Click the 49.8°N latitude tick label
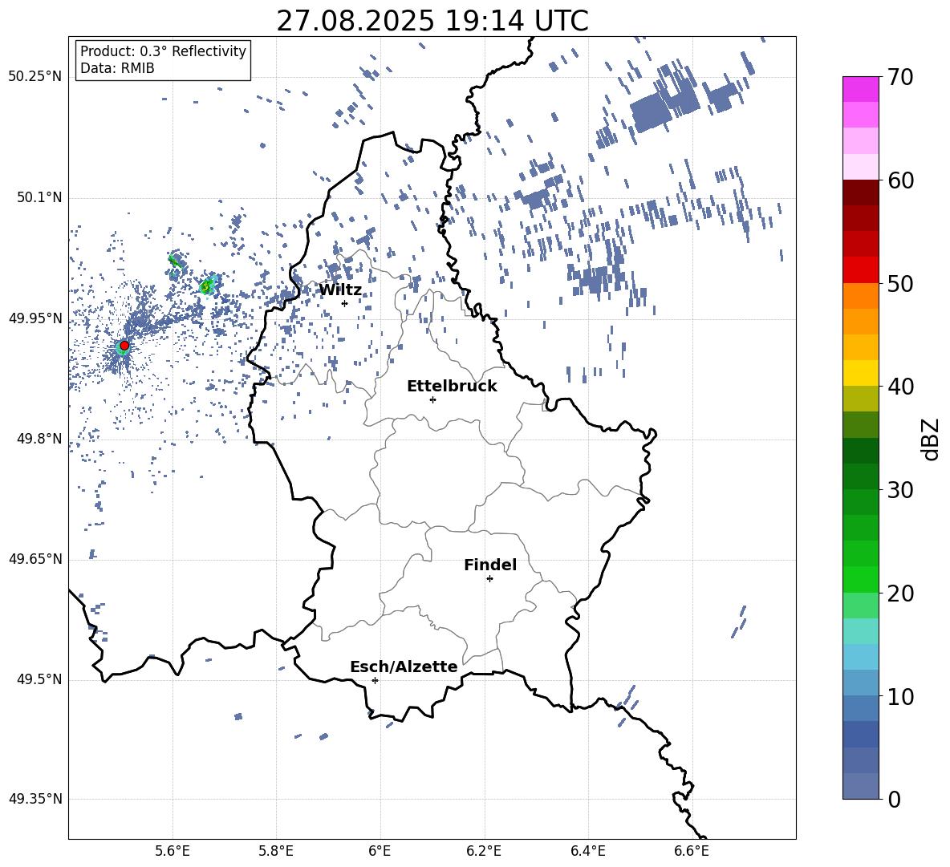The width and height of the screenshot is (950, 867). click(39, 439)
